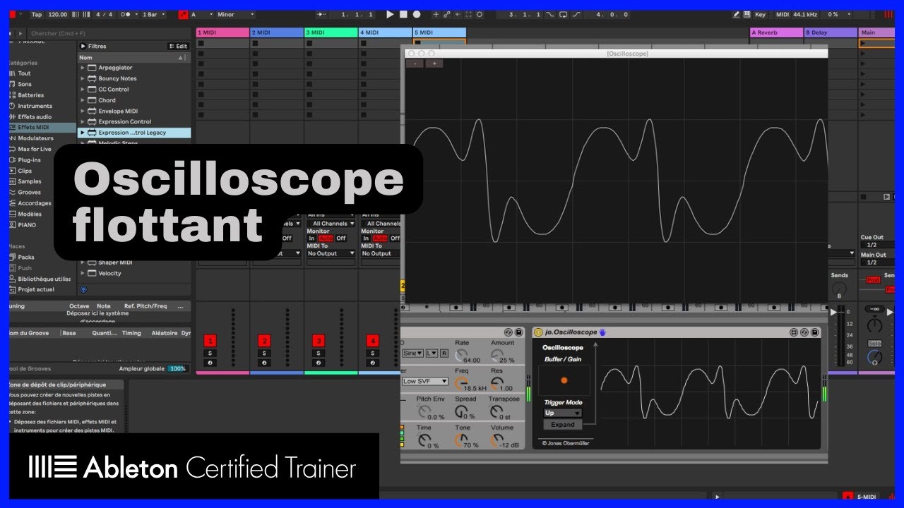This screenshot has width=904, height=508.
Task: Open the Tout category
Action: tap(24, 73)
